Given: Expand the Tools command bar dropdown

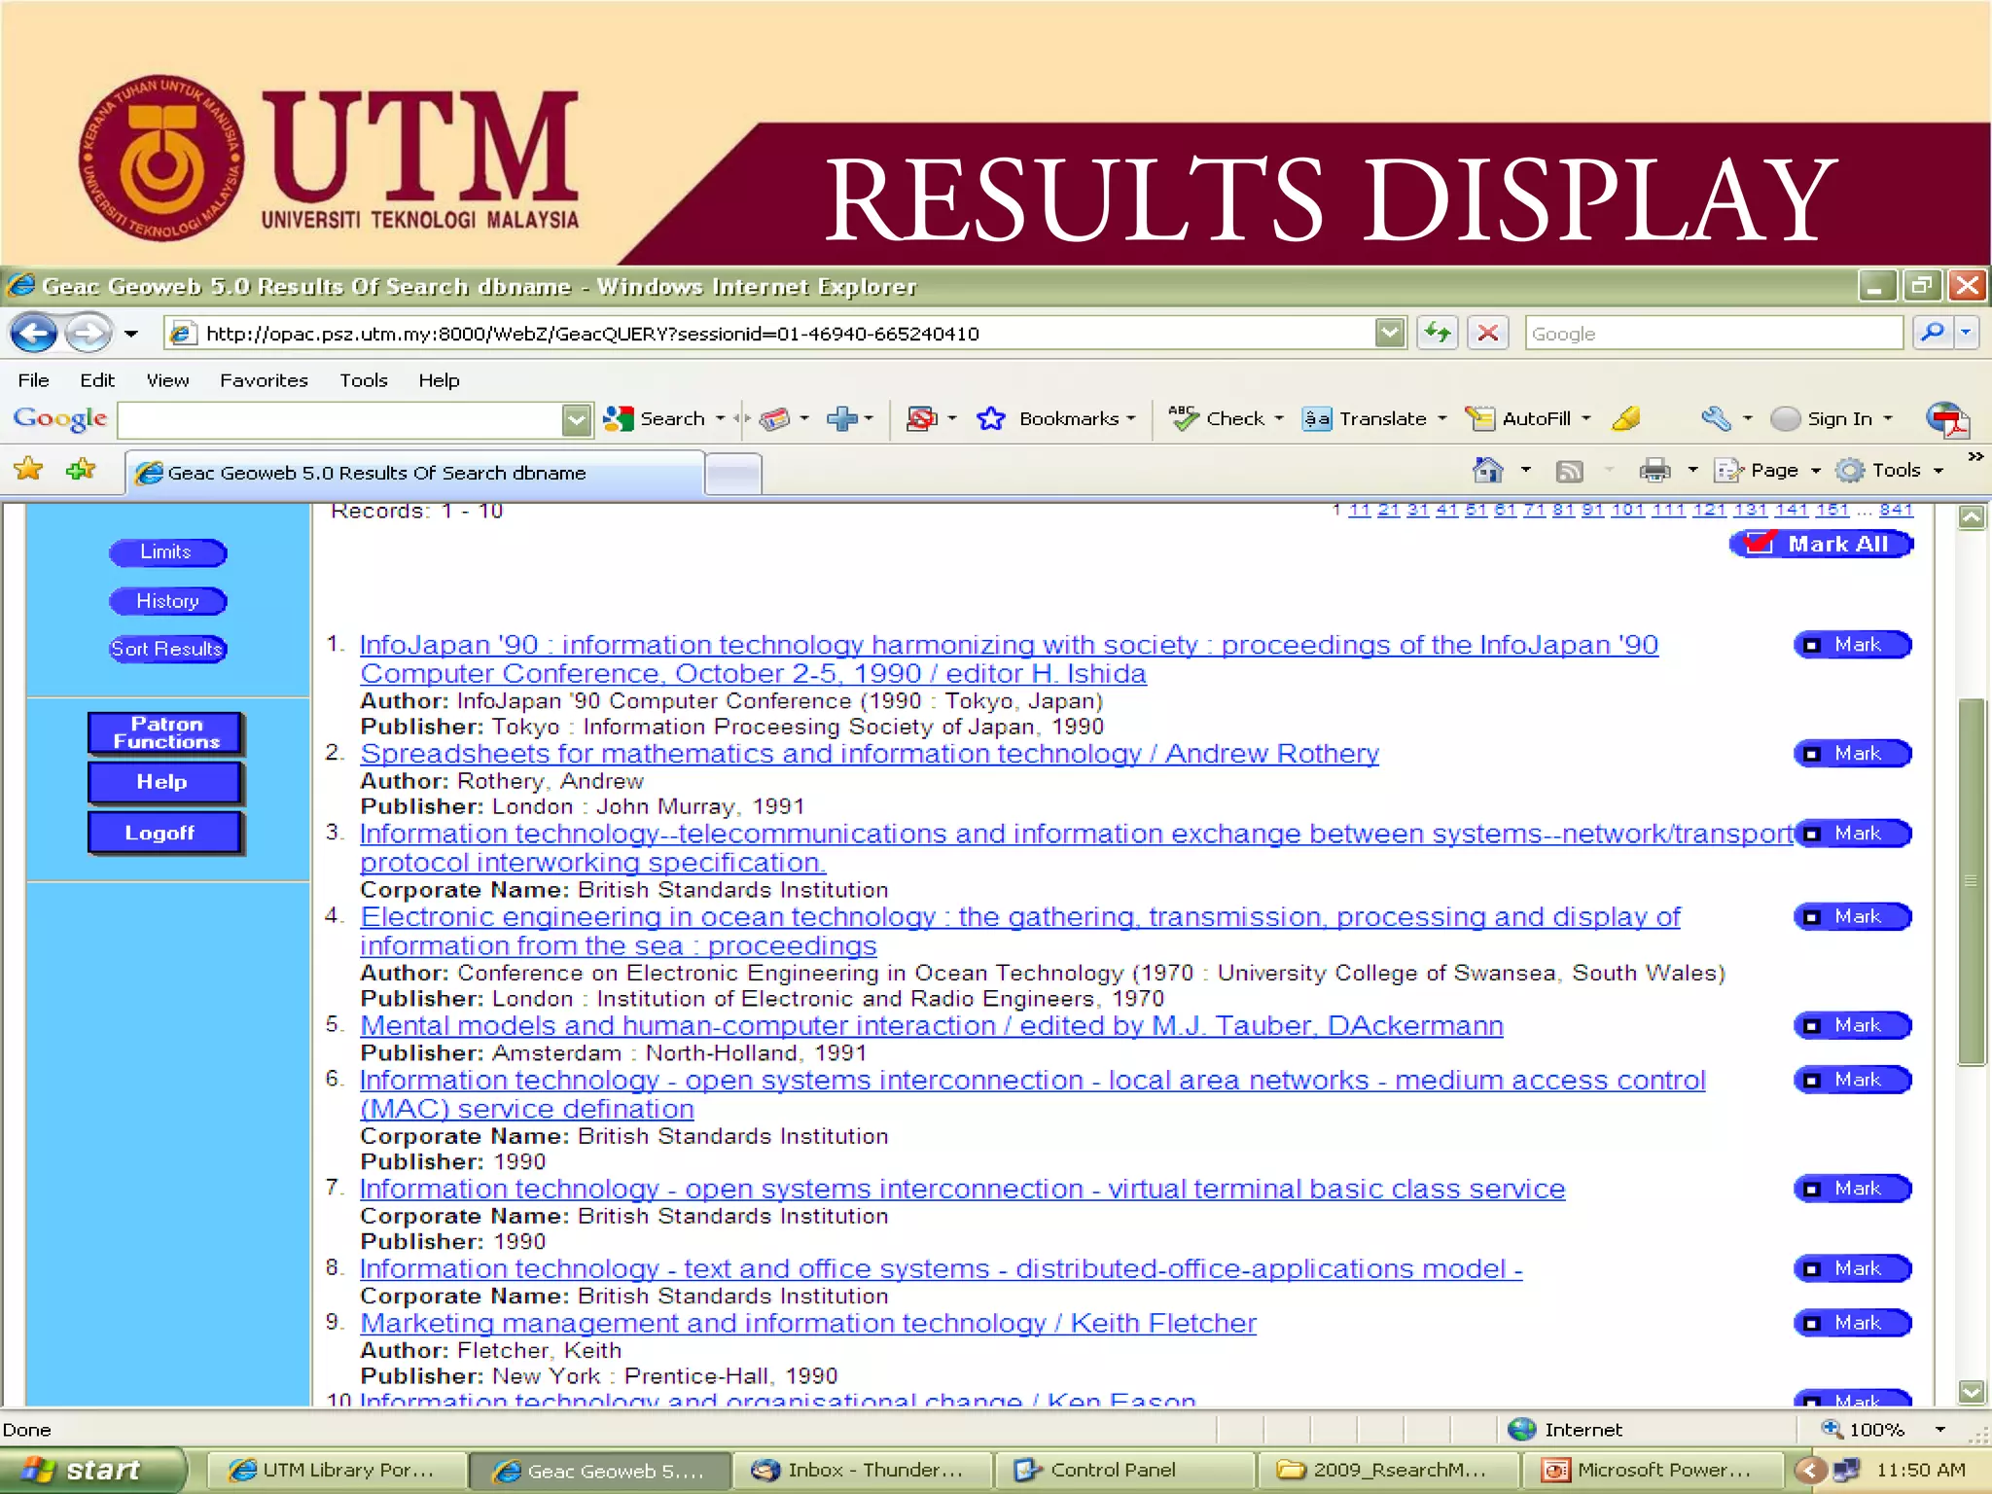Looking at the screenshot, I should point(1939,471).
